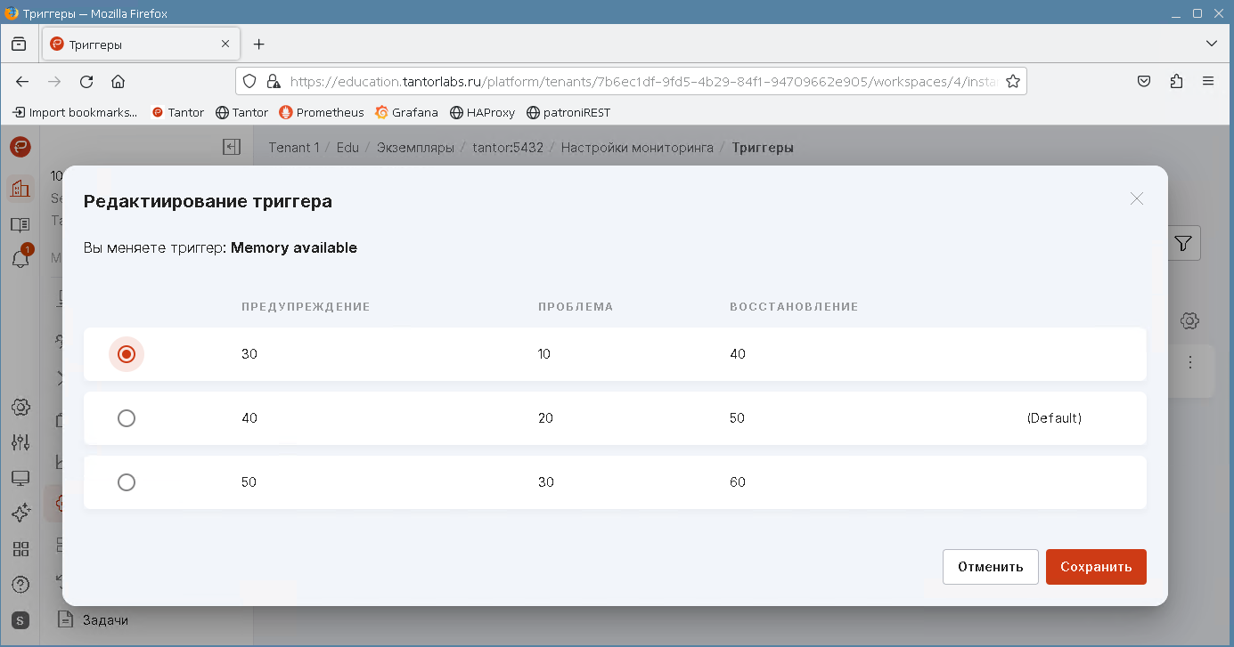Click the Save to Pocket icon

point(1144,81)
